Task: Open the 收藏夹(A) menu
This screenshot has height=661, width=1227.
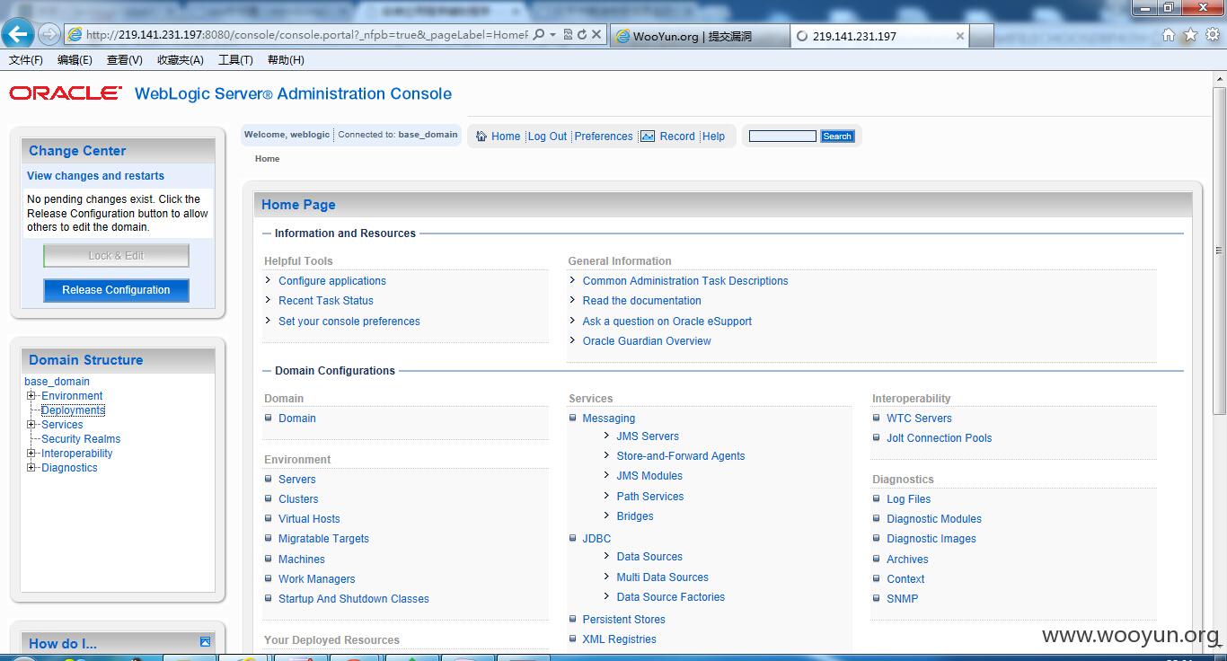Action: (x=180, y=60)
